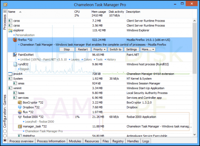Click NT Kernel & System description
The image size is (200, 146).
point(139,79)
